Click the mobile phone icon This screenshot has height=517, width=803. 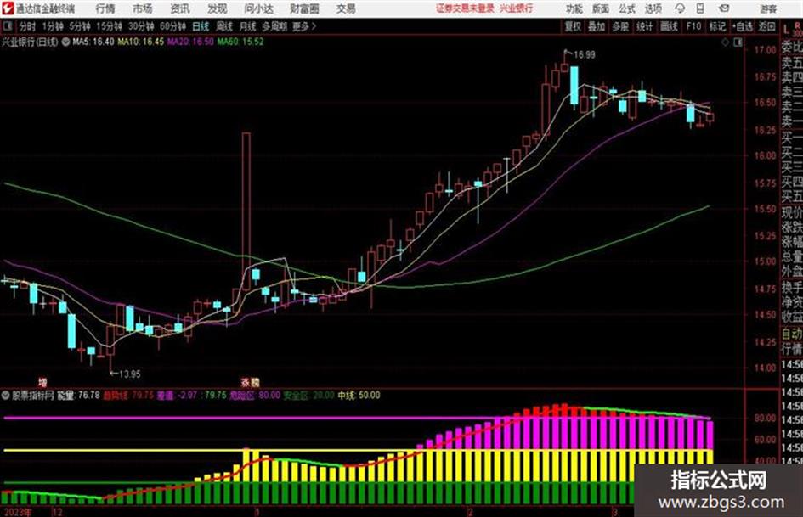[x=700, y=8]
